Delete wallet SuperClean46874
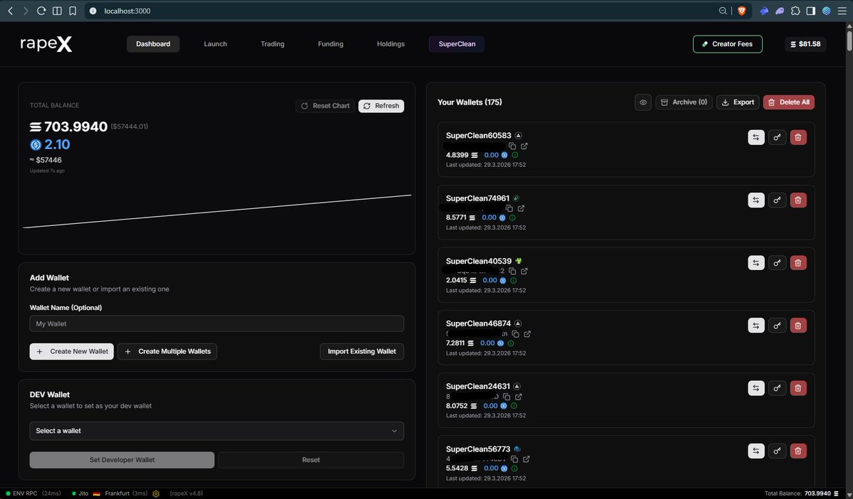 pos(798,326)
